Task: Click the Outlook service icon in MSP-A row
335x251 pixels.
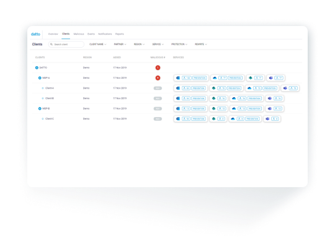Action: [178, 78]
